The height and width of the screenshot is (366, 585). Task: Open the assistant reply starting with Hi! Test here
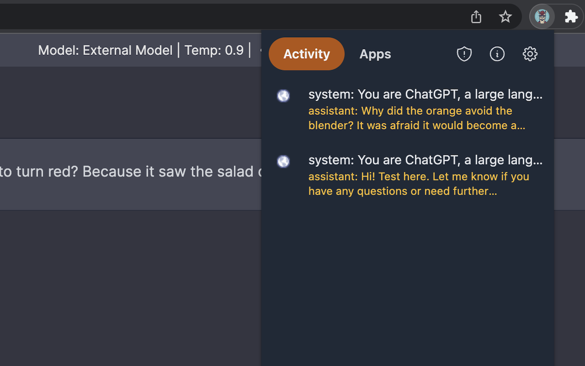point(418,184)
